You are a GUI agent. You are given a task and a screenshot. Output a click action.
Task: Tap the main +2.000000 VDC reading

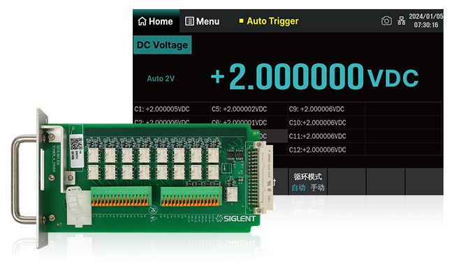click(315, 77)
